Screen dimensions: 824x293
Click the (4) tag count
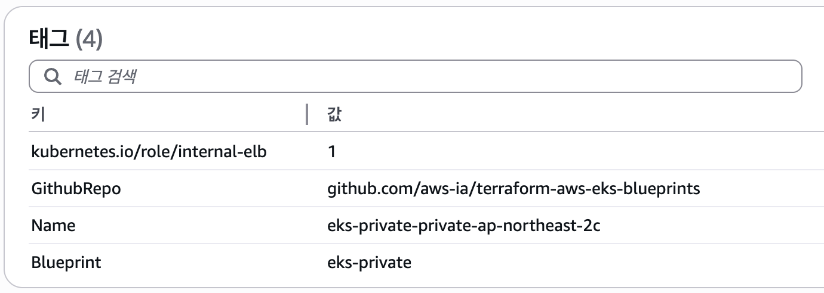click(x=89, y=40)
